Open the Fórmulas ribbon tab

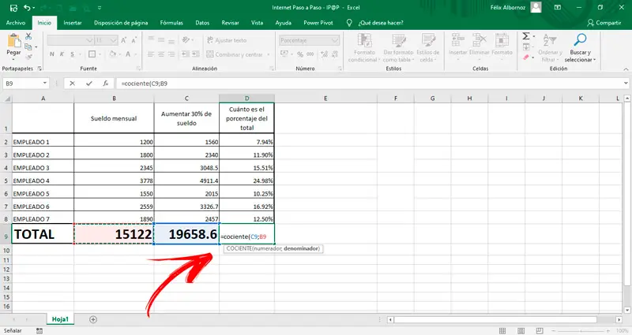pyautogui.click(x=170, y=23)
